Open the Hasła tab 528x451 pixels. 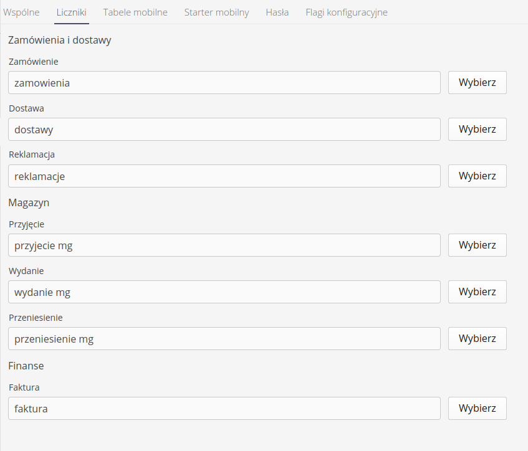277,12
